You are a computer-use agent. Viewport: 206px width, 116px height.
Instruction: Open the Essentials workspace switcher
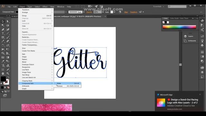159,6
